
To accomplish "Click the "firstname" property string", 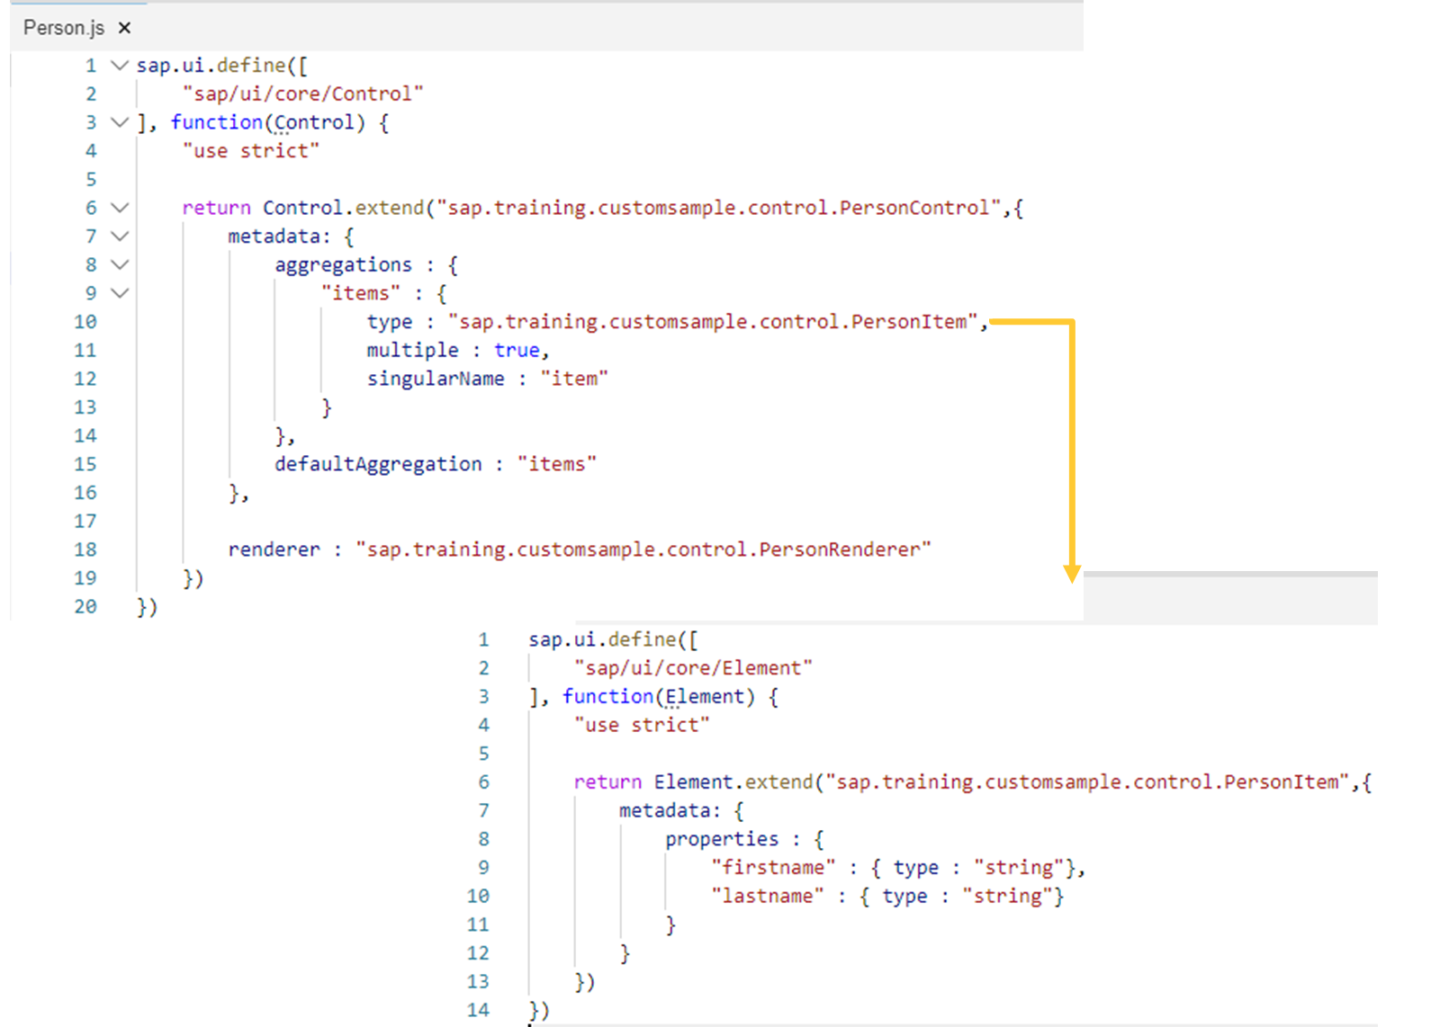I will [773, 868].
